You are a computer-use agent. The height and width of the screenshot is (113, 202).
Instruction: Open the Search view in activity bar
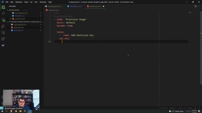(3, 13)
